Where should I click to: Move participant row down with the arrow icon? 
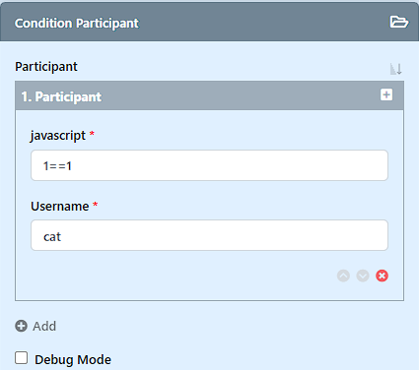point(363,276)
